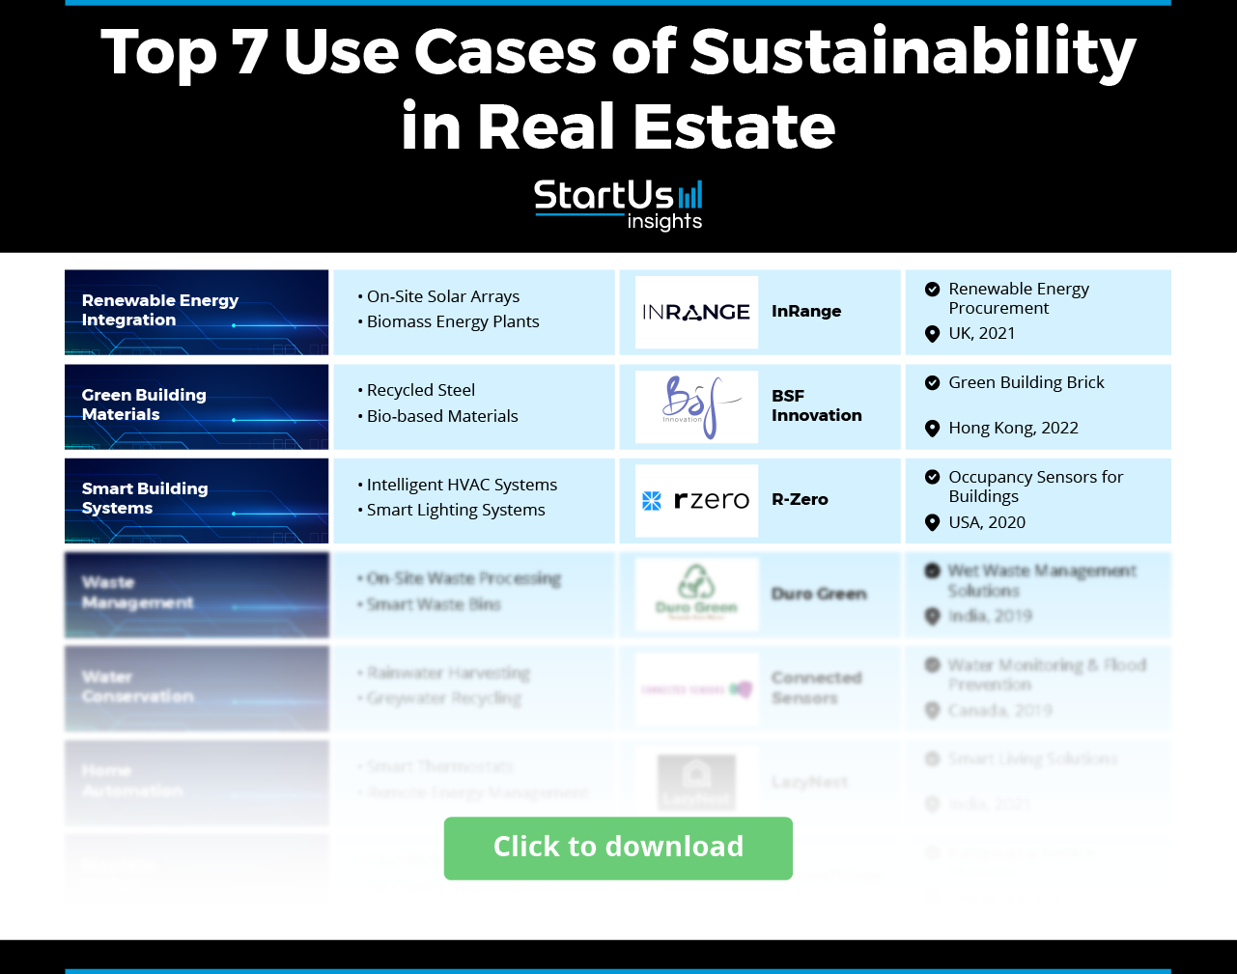1237x974 pixels.
Task: Click 'Renewable Energy Procurement' text
Action: pos(1019,298)
